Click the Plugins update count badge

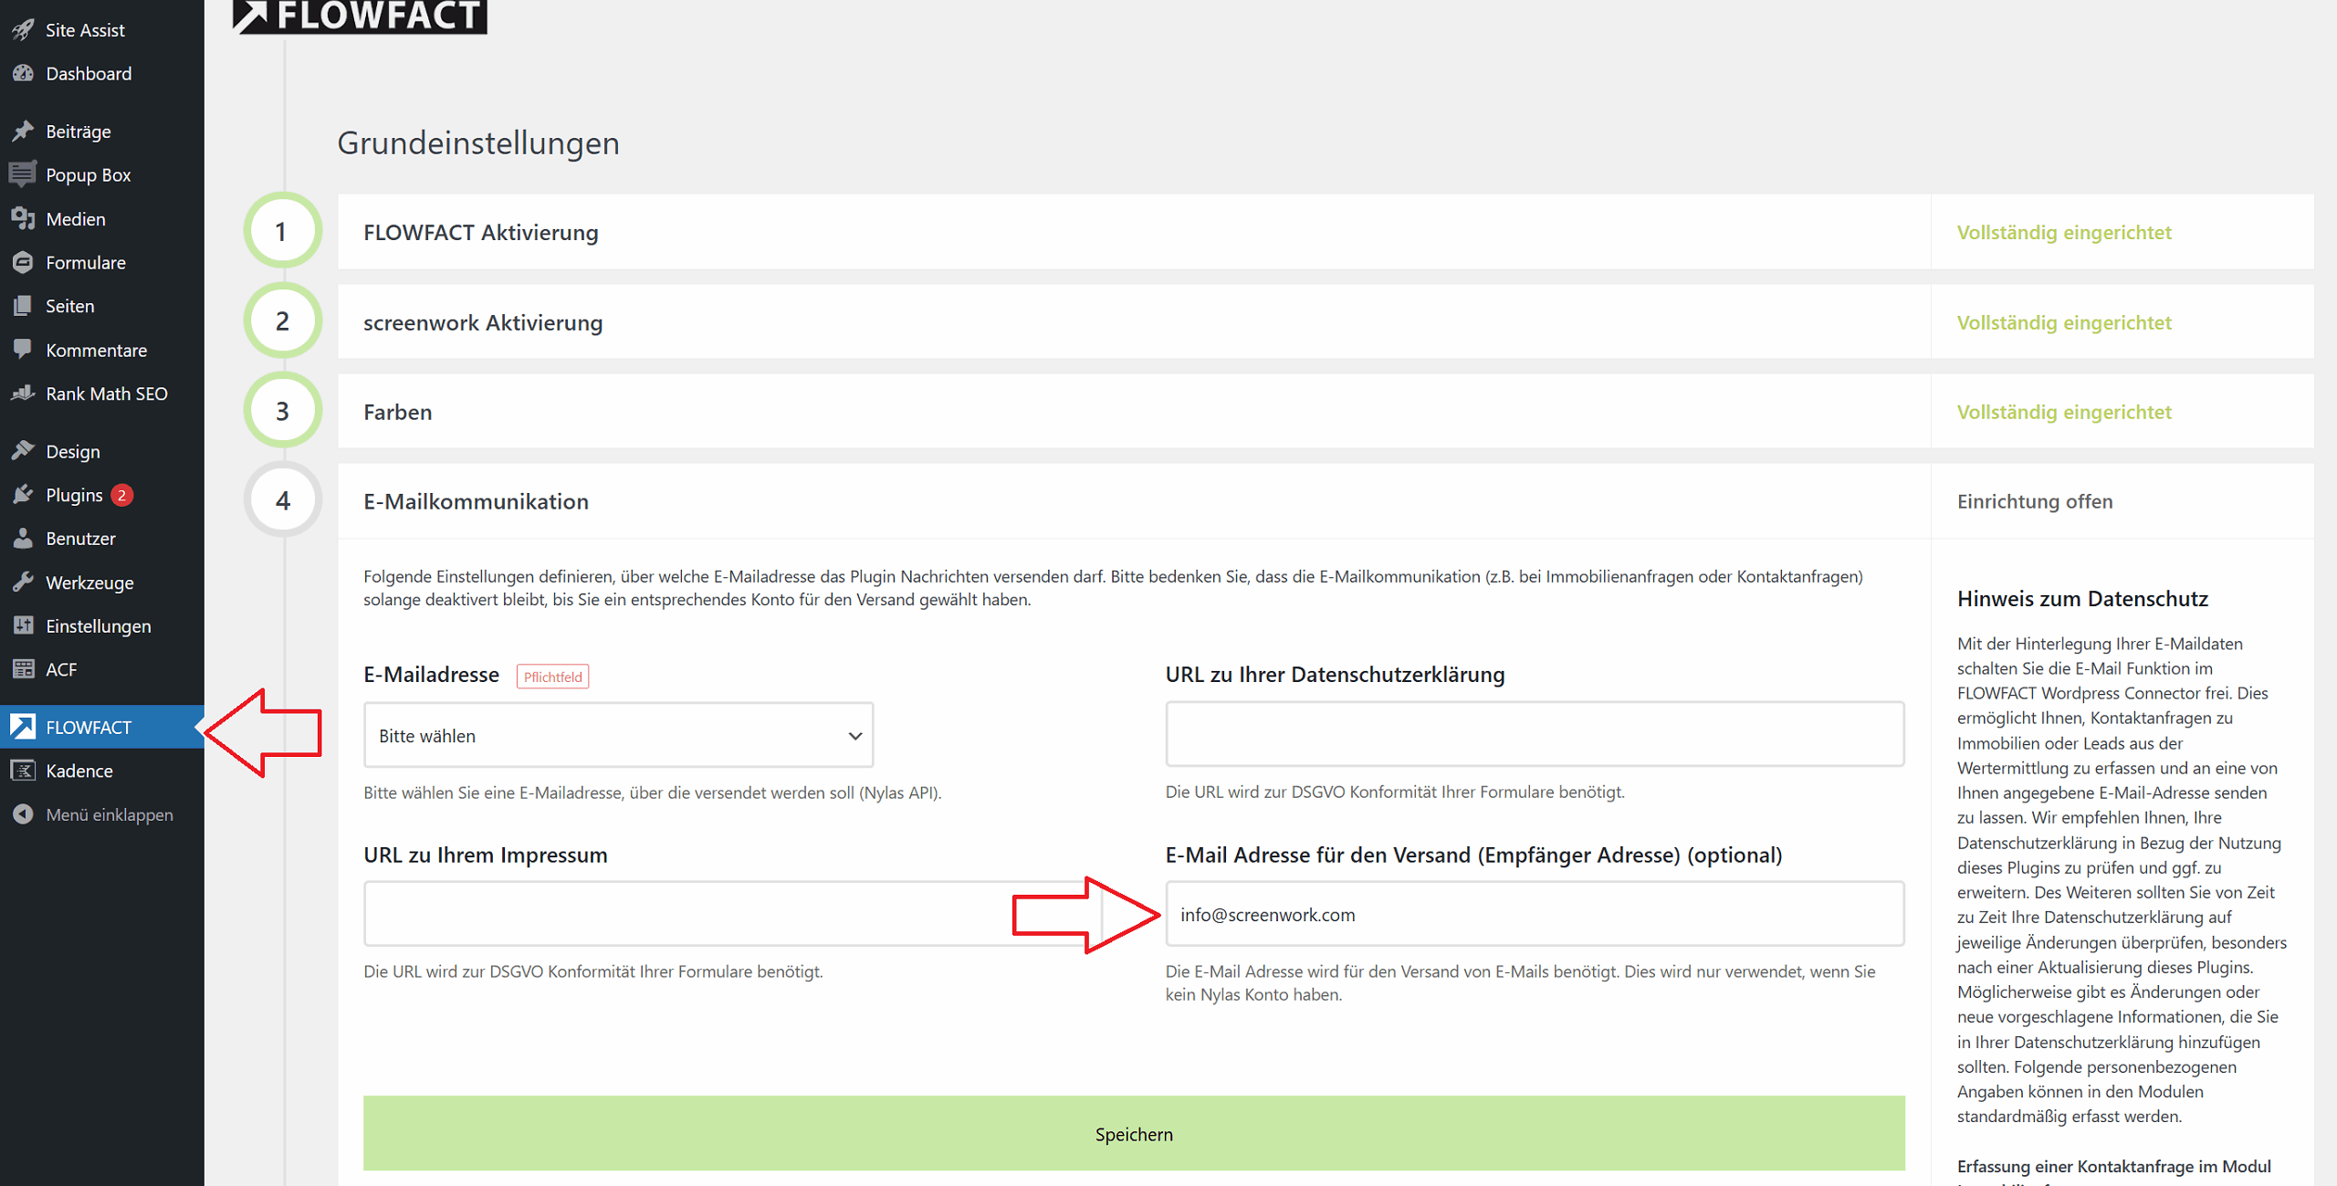121,495
